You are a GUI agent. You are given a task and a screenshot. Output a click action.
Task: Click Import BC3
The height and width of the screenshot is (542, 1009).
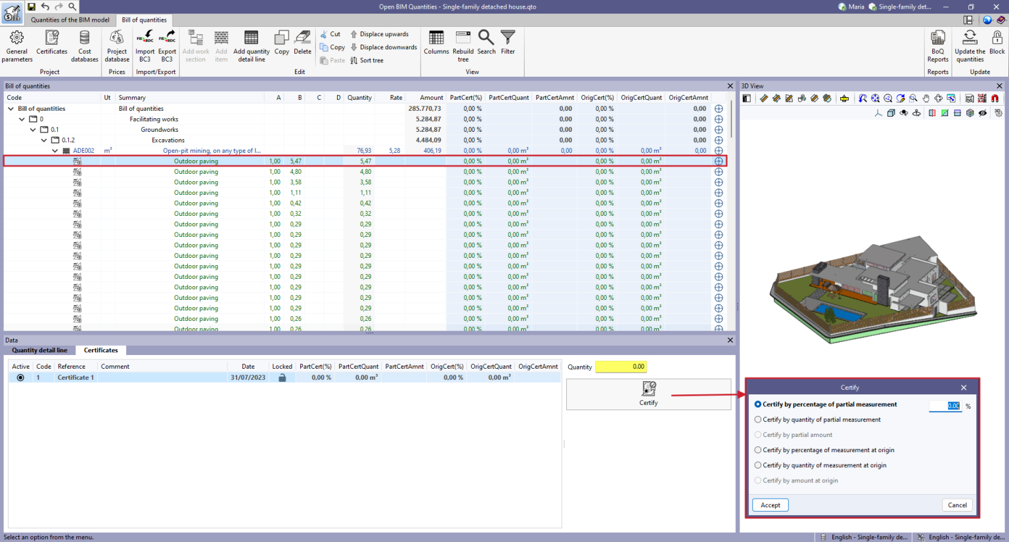(x=145, y=45)
